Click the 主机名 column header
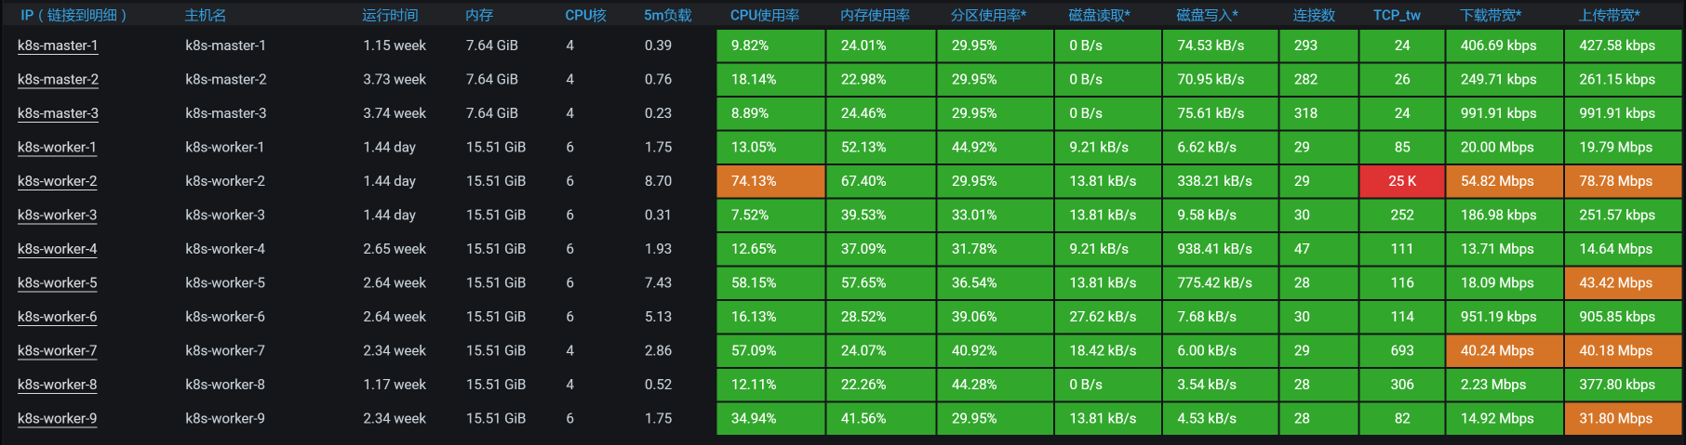Image resolution: width=1686 pixels, height=445 pixels. [x=206, y=15]
